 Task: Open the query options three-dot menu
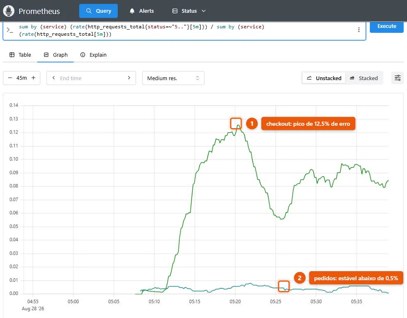[x=359, y=30]
